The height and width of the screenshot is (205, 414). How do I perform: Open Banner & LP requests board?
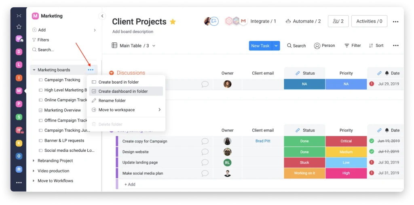point(64,140)
